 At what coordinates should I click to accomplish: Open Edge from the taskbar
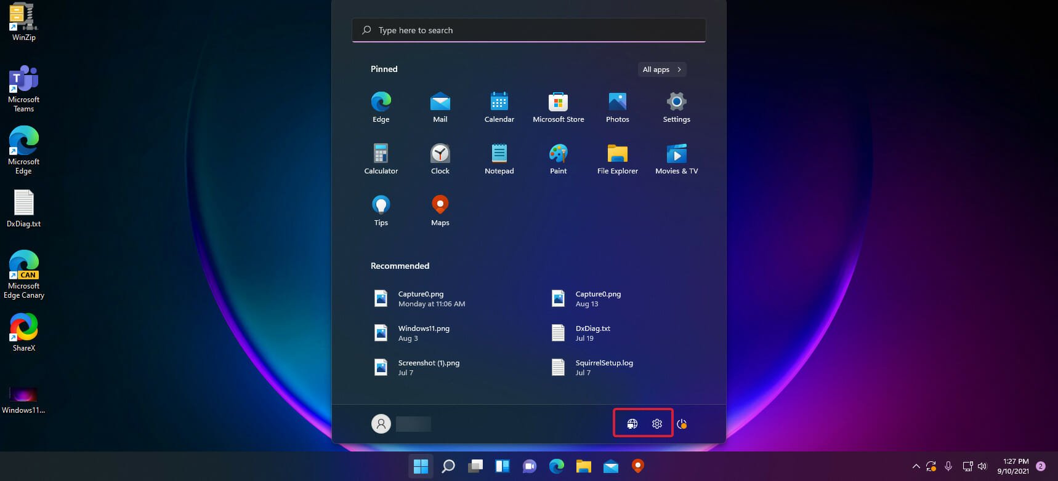(x=557, y=466)
